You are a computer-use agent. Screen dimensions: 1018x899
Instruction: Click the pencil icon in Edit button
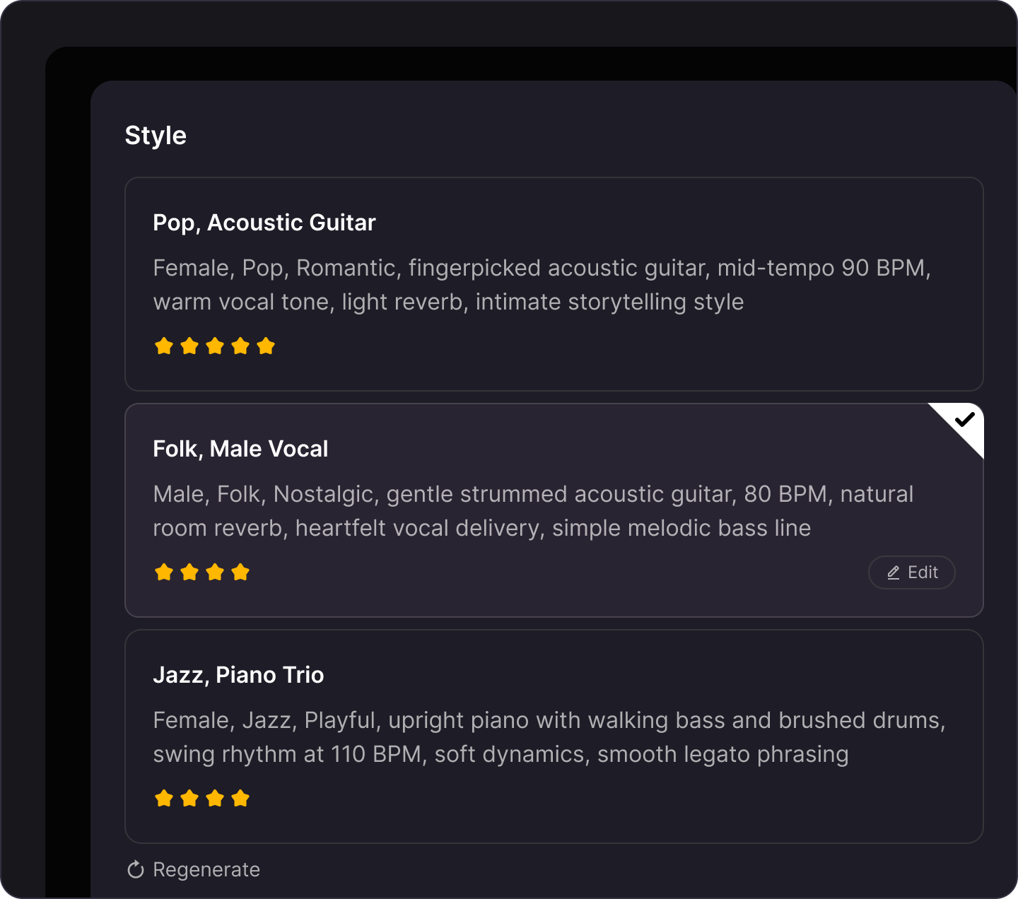point(894,572)
